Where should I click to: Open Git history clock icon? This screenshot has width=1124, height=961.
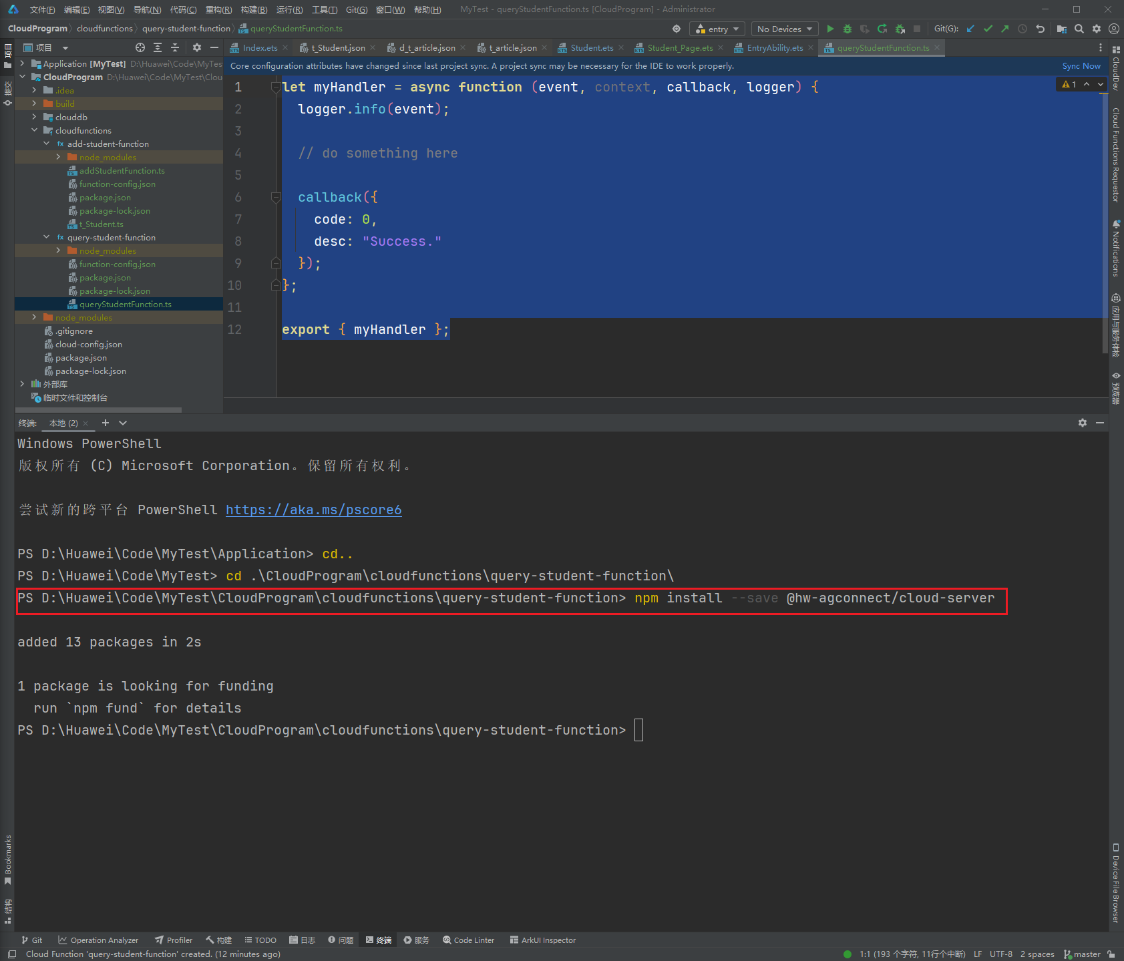pos(1022,29)
